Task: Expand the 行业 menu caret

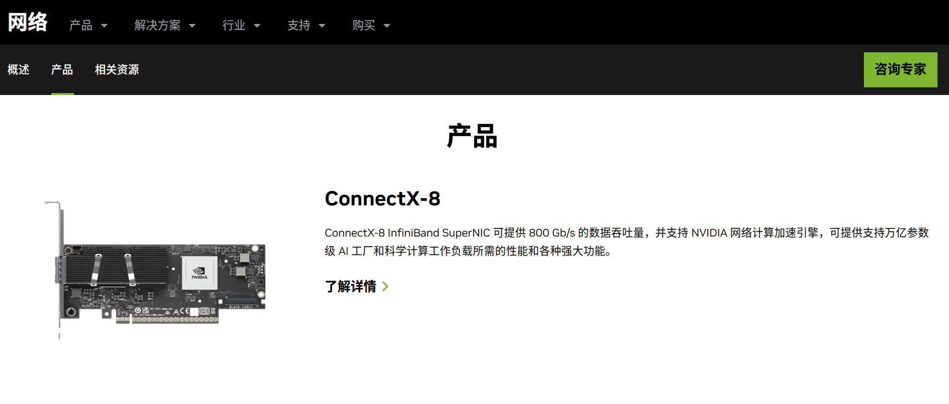Action: click(257, 26)
